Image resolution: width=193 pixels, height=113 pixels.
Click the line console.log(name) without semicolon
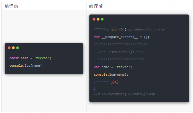pos(26,65)
